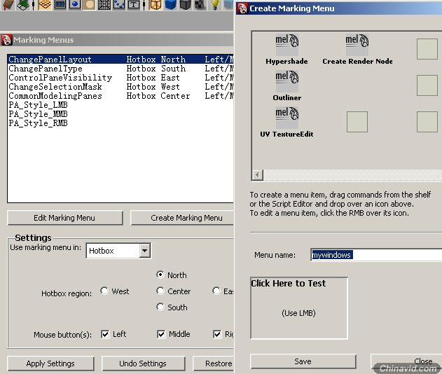Select the East hotbox region radio button
This screenshot has width=442, height=374.
click(216, 291)
